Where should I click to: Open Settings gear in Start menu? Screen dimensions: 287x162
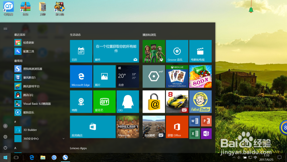click(5, 137)
